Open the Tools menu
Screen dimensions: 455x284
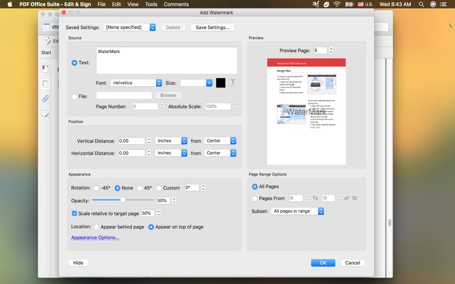point(151,4)
